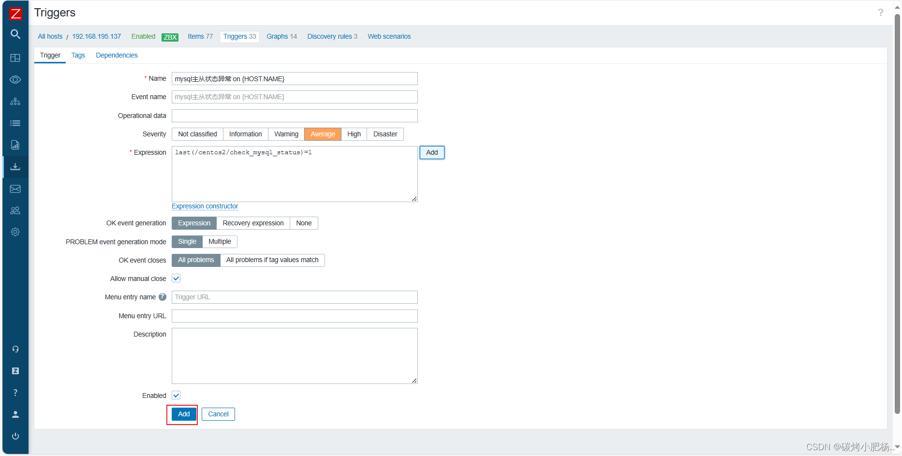Image resolution: width=902 pixels, height=456 pixels.
Task: Click the Zabbix logo in the sidebar
Action: (15, 14)
